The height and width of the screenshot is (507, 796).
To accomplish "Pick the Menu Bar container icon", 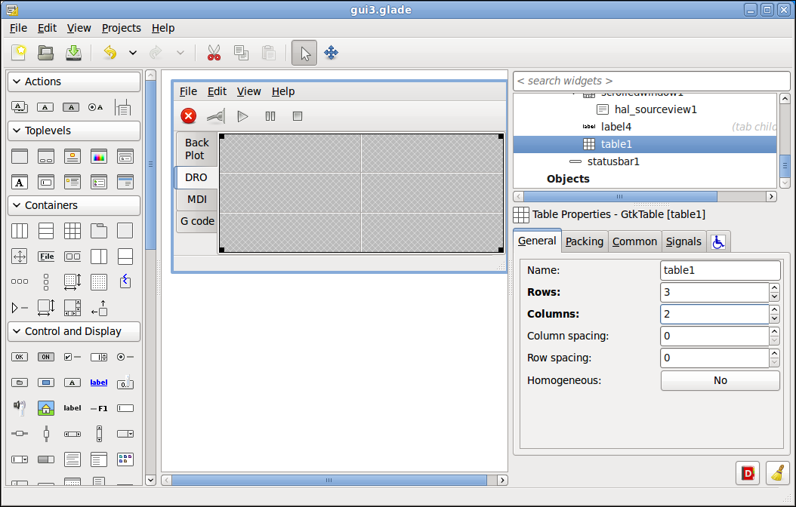I will pyautogui.click(x=46, y=257).
